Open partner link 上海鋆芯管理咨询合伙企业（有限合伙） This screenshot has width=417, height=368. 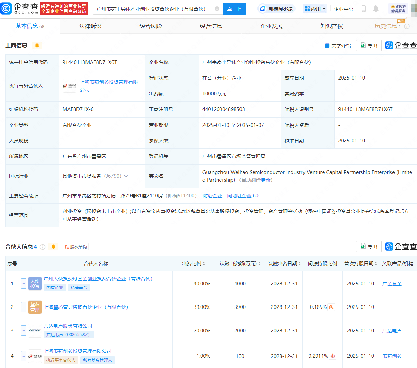[x=86, y=307]
